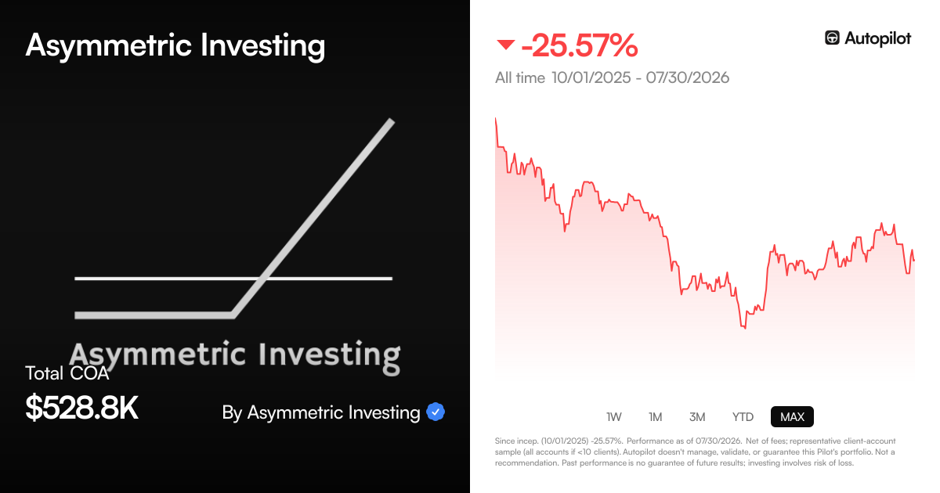Select the MAX time range button
940x493 pixels.
click(x=792, y=417)
